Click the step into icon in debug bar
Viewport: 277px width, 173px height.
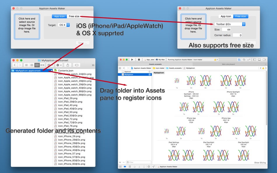click(x=139, y=167)
